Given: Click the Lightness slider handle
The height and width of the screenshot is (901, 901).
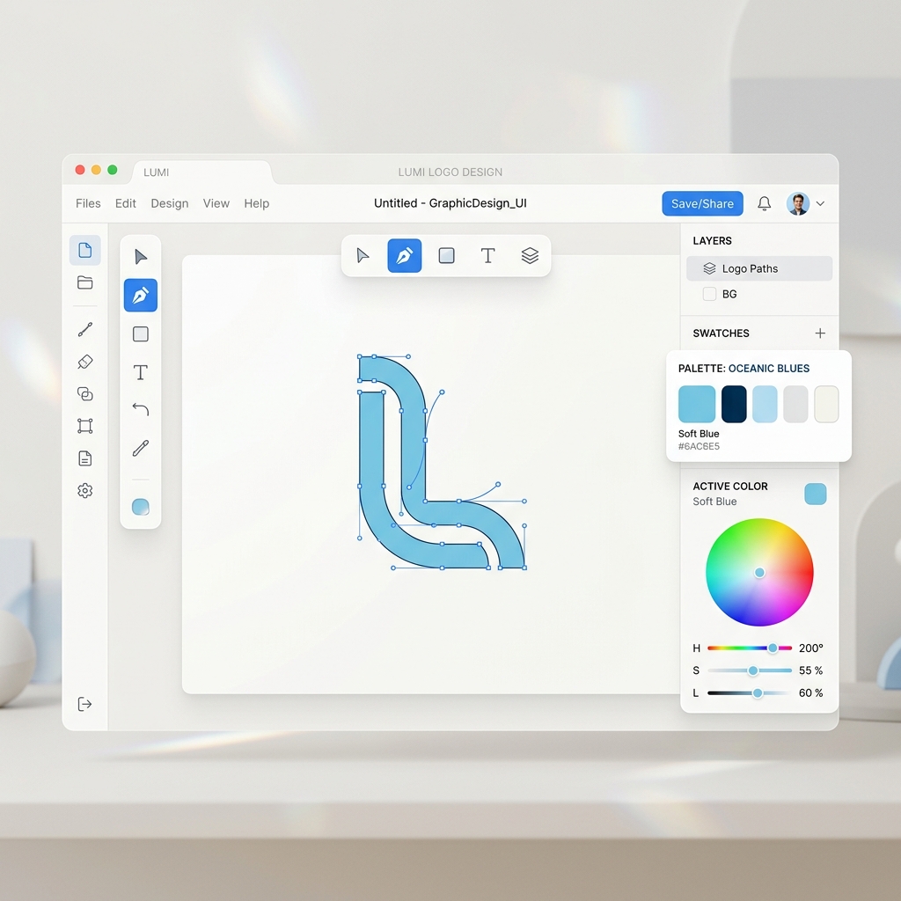Looking at the screenshot, I should 758,693.
